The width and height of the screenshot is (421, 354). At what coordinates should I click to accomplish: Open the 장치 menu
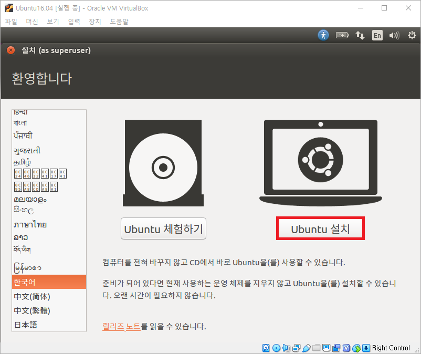(x=95, y=22)
